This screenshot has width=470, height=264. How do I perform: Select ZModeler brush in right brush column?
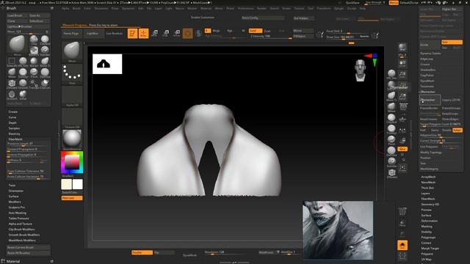pyautogui.click(x=391, y=173)
